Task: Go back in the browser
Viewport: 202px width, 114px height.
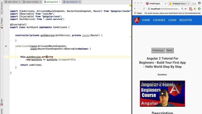Action: (135, 9)
